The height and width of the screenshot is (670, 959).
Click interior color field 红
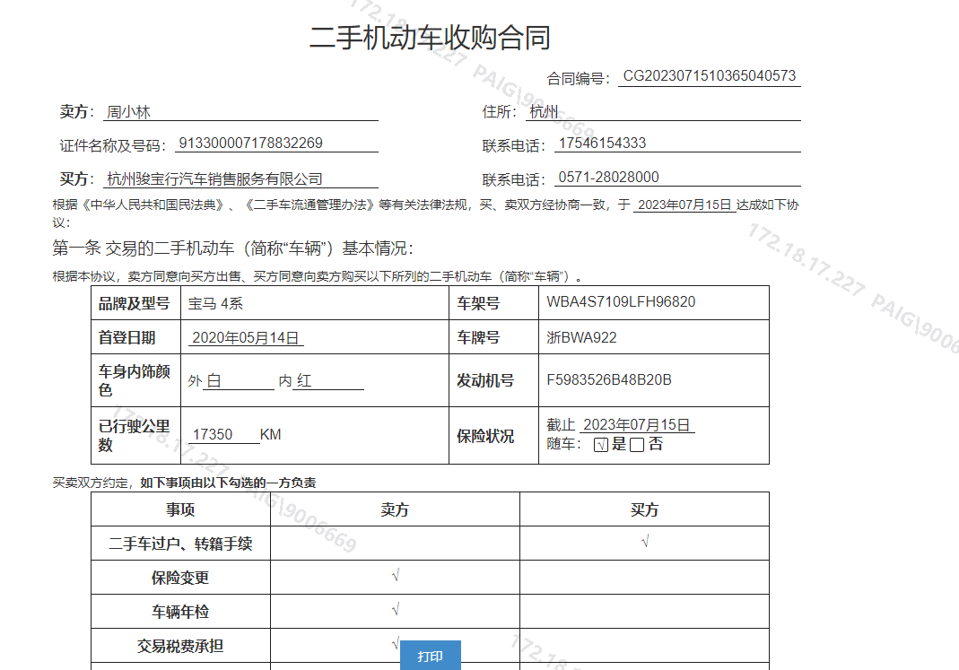(328, 381)
